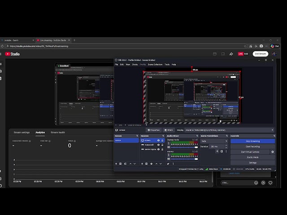
Task: Pop out the Scenes dock
Action: tap(137, 136)
